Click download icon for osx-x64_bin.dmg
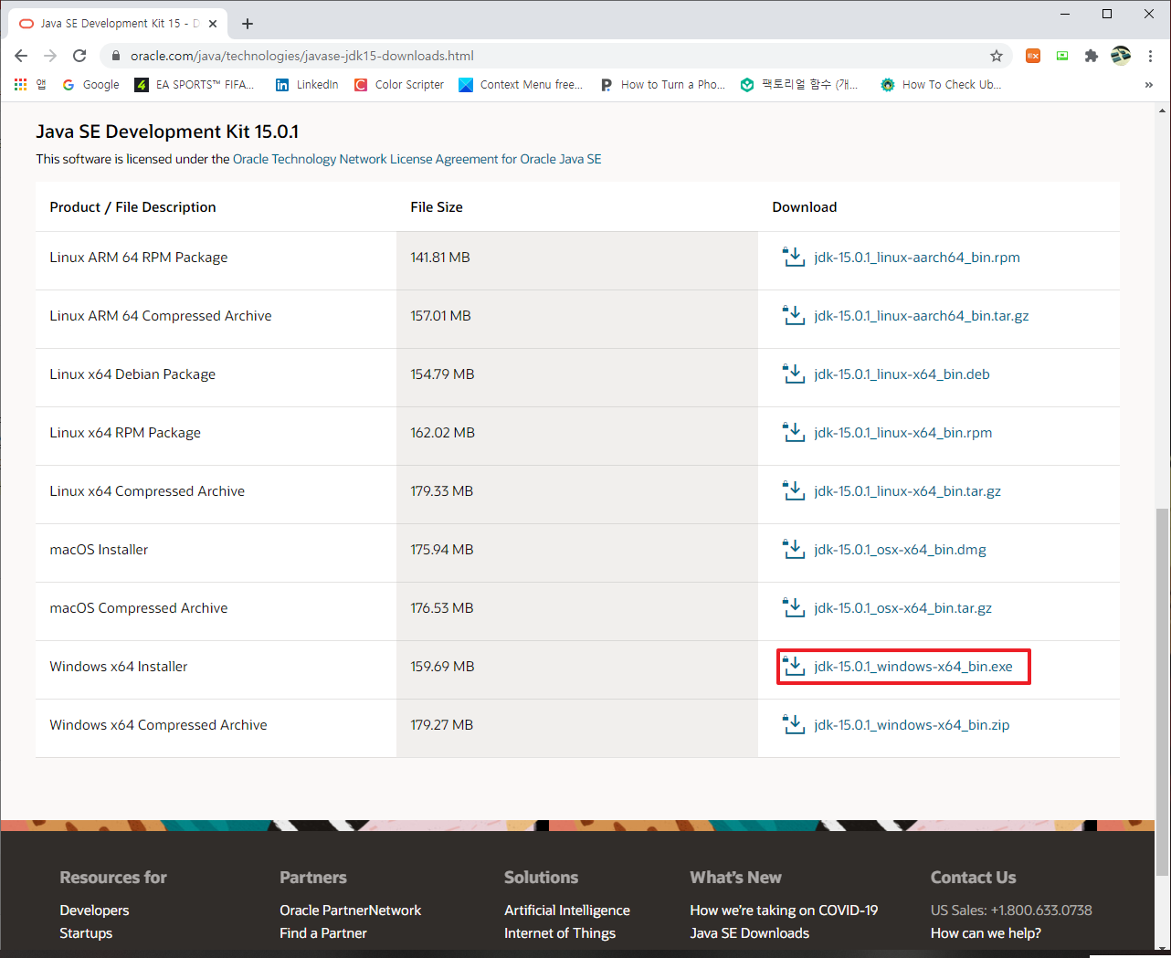This screenshot has width=1171, height=958. tap(794, 549)
